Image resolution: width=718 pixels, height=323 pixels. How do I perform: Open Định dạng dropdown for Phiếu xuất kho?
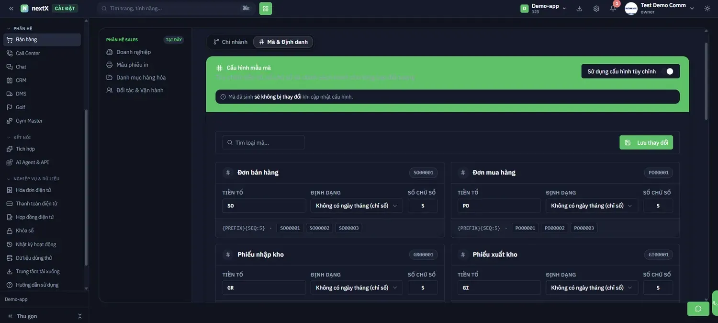(x=592, y=288)
